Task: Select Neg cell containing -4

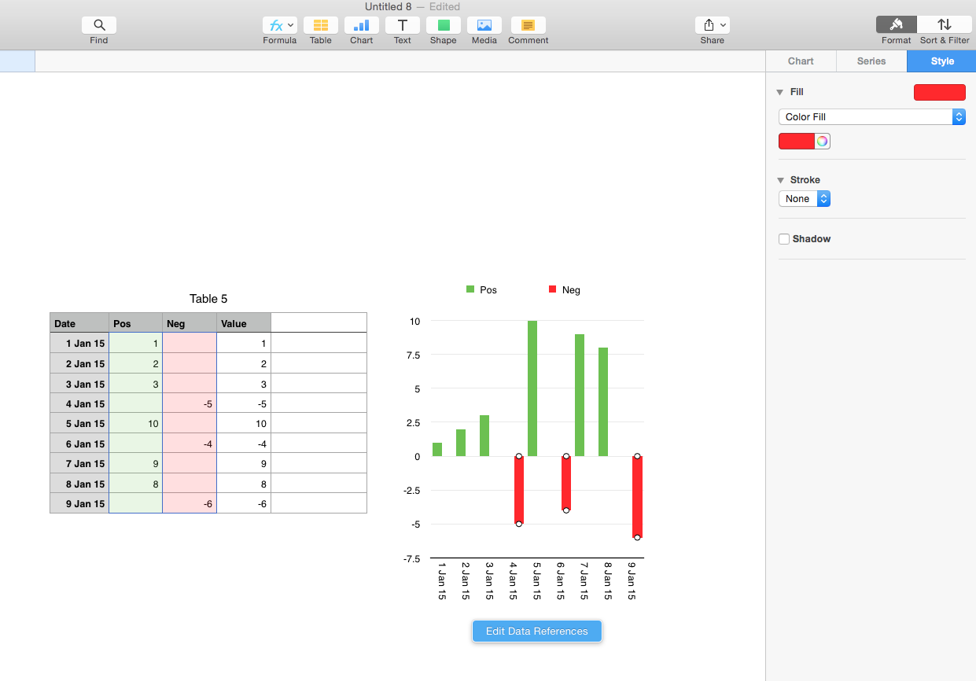Action: (190, 444)
